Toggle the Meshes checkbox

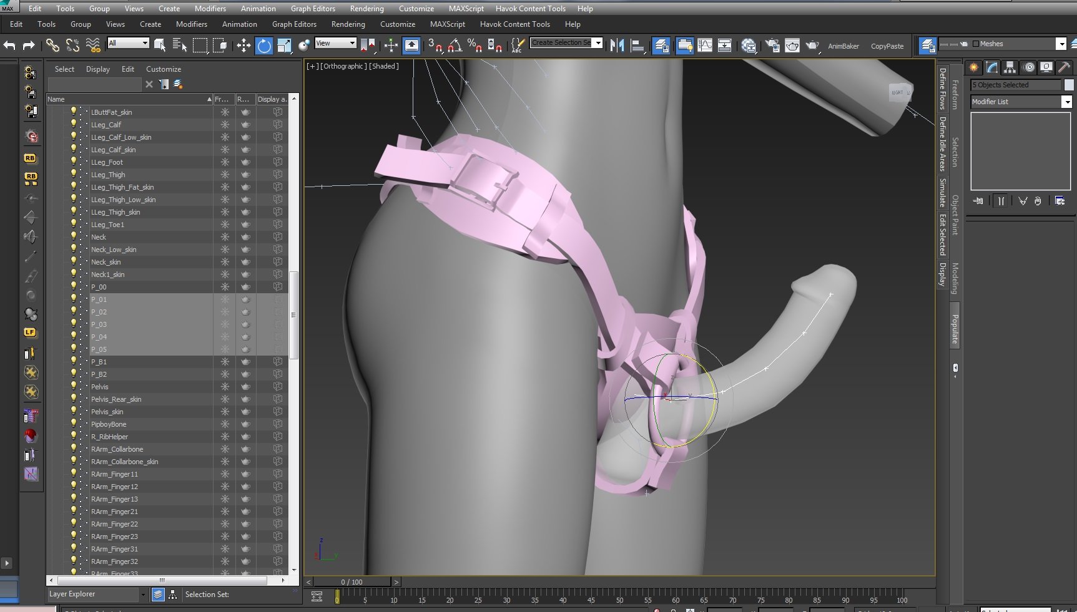[976, 44]
